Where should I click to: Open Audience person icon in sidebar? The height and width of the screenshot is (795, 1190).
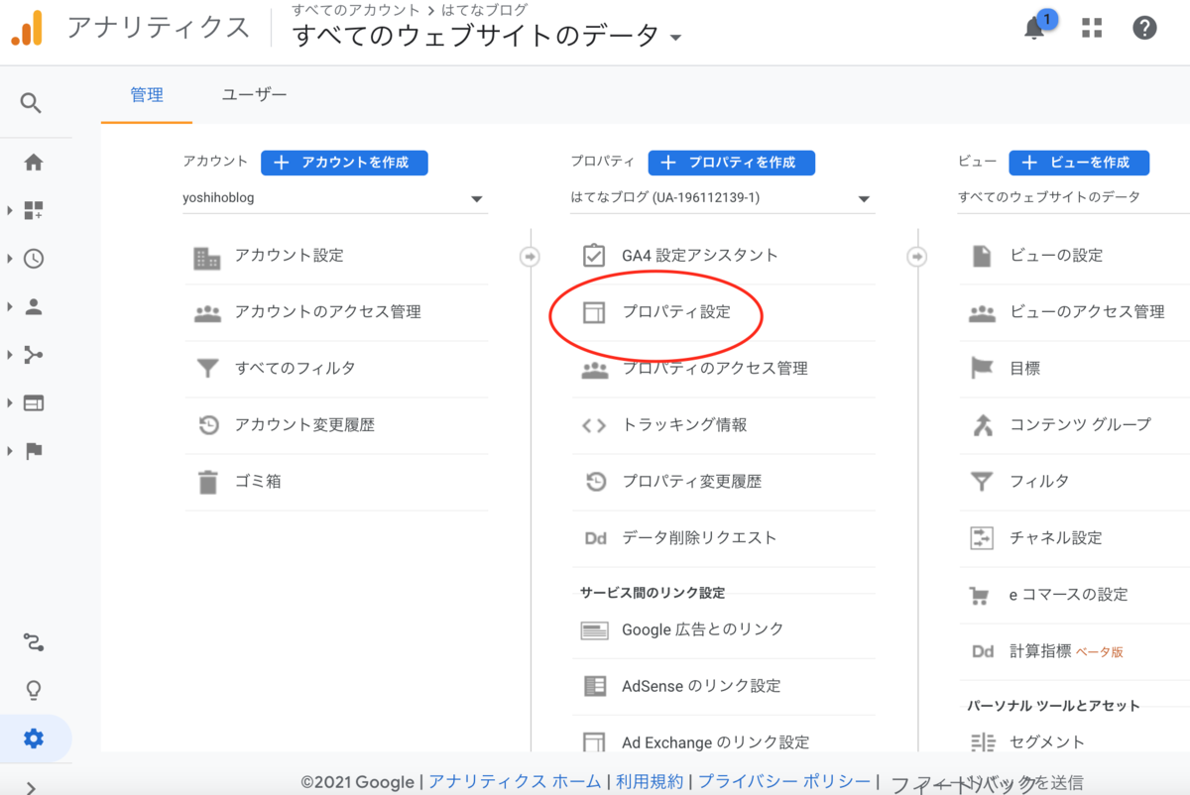[x=34, y=306]
